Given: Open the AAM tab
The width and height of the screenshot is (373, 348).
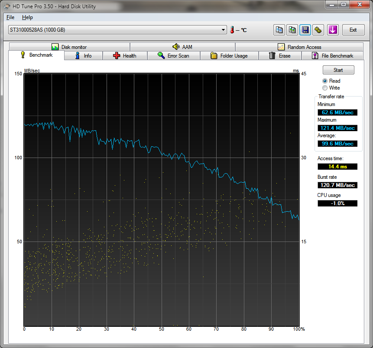Looking at the screenshot, I should click(182, 47).
